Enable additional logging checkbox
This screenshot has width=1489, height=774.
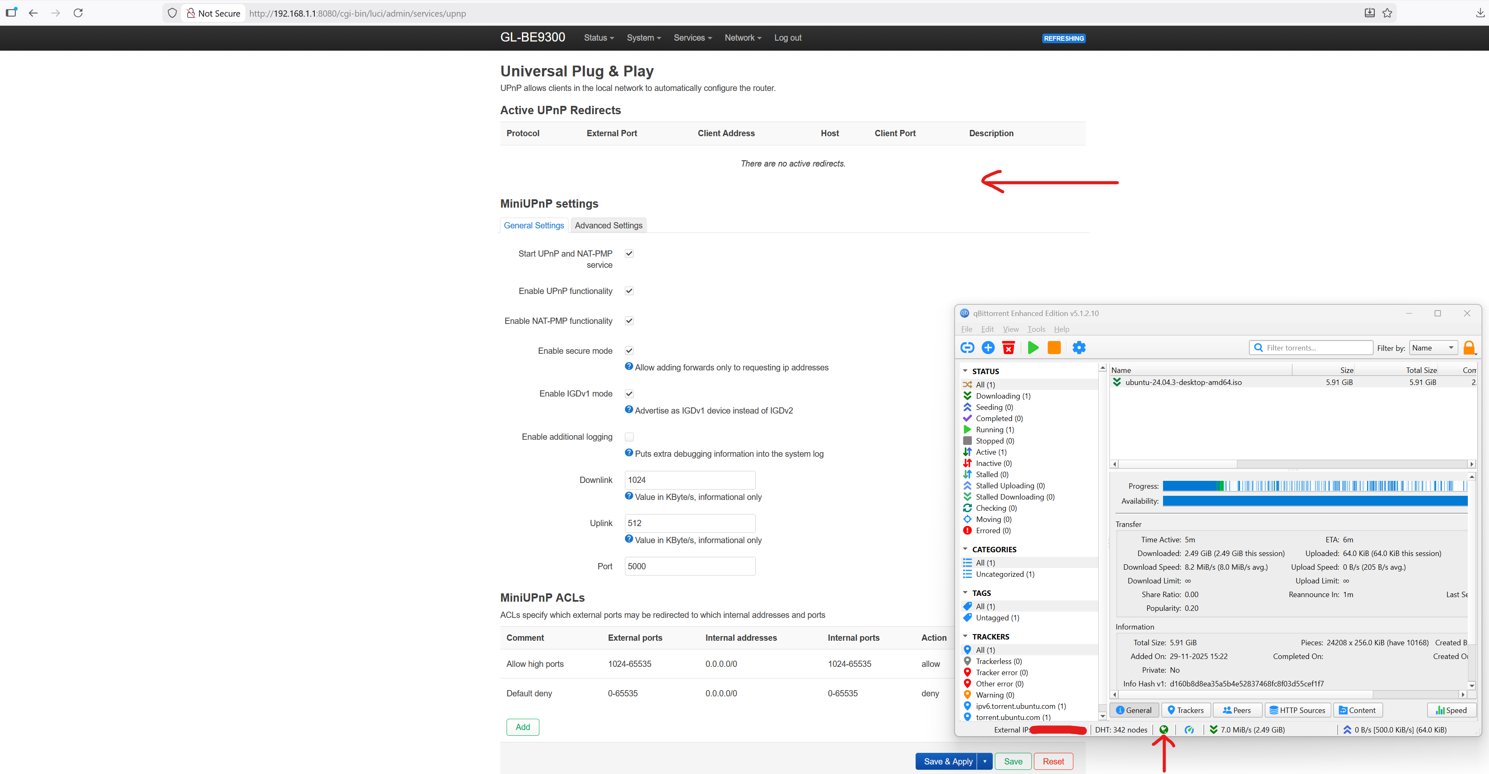coord(629,437)
